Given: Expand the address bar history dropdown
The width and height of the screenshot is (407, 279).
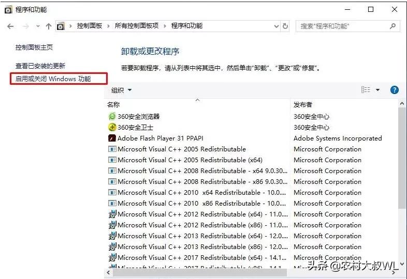Looking at the screenshot, I should (277, 26).
